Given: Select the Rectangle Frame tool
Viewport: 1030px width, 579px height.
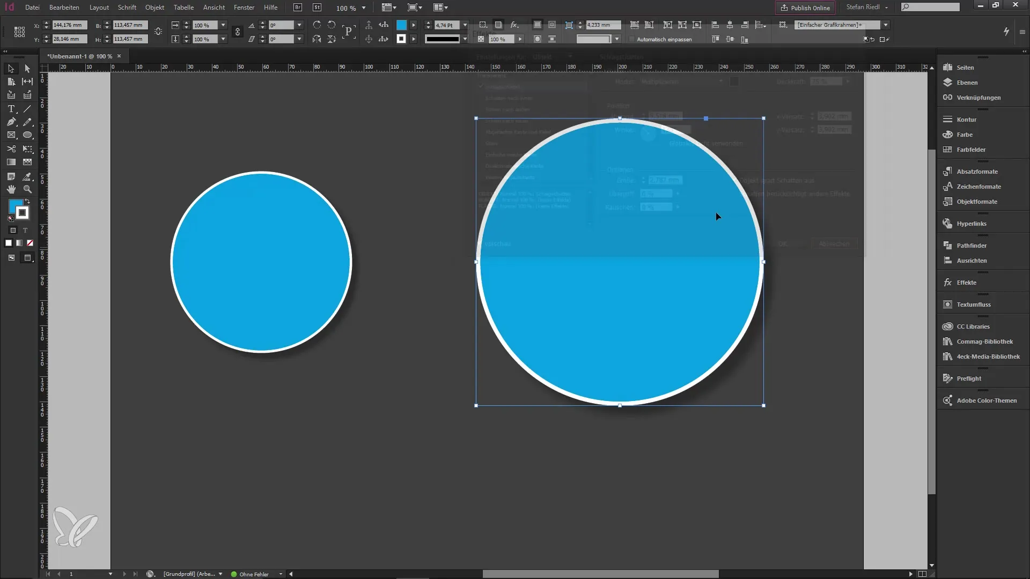Looking at the screenshot, I should click(11, 135).
